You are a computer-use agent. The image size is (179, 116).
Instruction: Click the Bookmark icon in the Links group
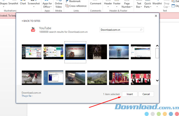(x=67, y=1)
